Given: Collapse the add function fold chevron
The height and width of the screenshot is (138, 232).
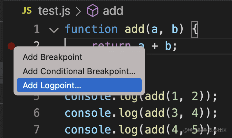Looking at the screenshot, I should [x=54, y=30].
